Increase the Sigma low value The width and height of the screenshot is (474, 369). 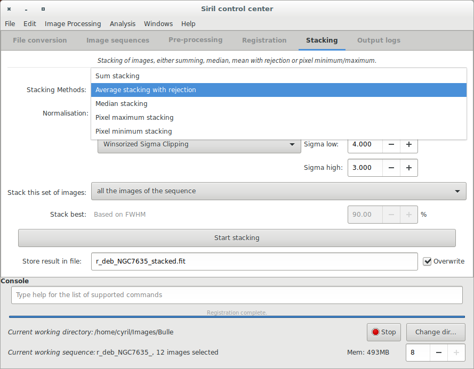pos(409,145)
